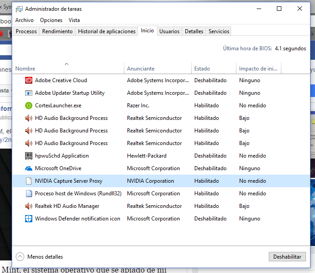Select the CortexLauncher.exe entry
The width and height of the screenshot is (315, 273).
coord(58,106)
